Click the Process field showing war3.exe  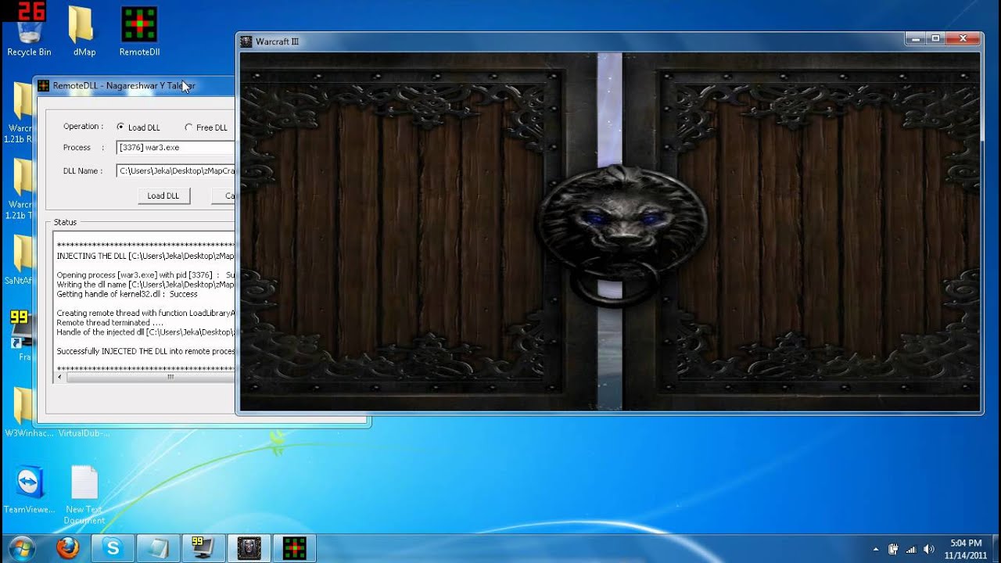tap(175, 147)
